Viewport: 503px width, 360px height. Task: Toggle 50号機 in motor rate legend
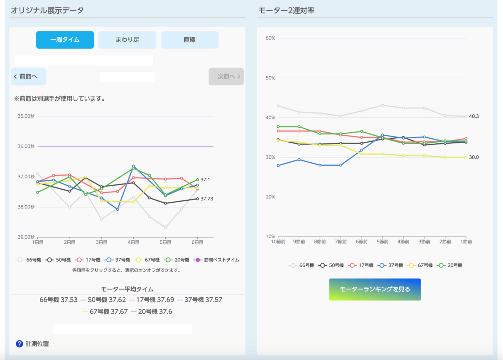coord(331,265)
